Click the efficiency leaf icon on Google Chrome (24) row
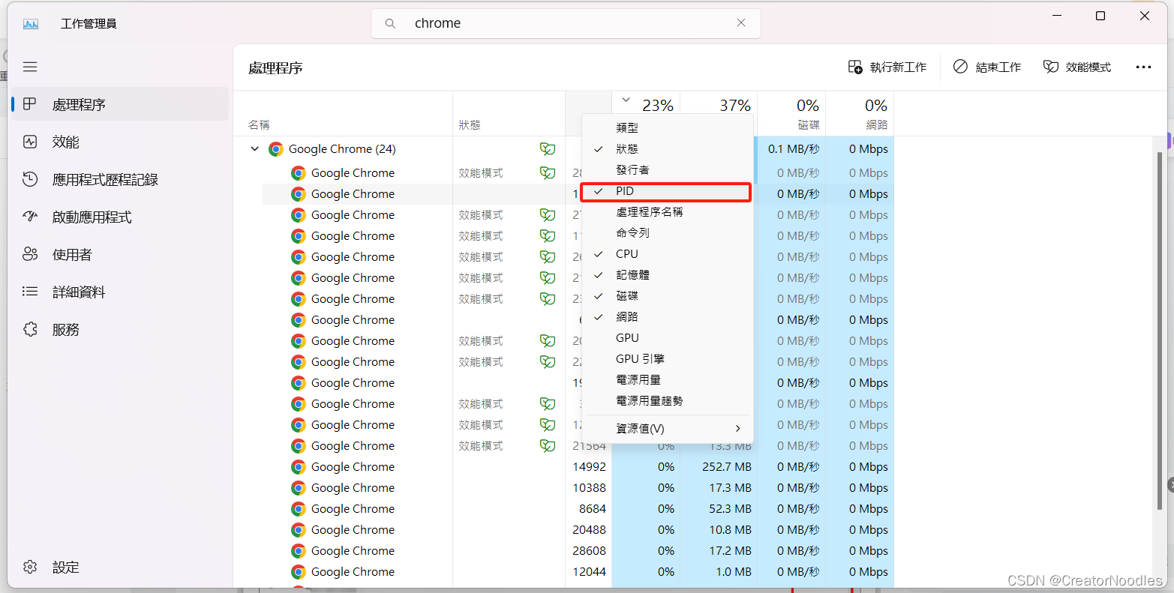1174x593 pixels. [x=548, y=149]
